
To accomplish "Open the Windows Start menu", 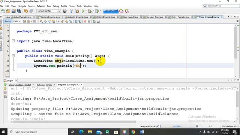I will point(3,132).
